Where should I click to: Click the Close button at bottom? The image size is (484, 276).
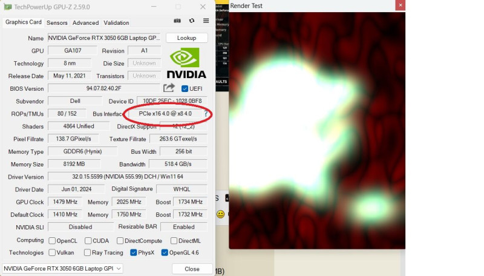(x=192, y=269)
